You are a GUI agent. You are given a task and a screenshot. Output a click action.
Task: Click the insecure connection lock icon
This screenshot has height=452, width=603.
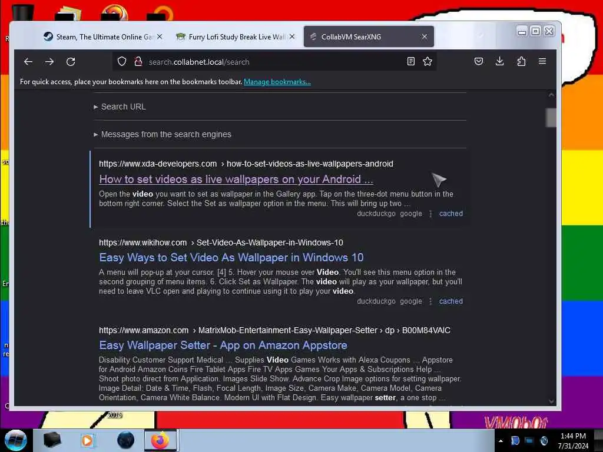pos(138,61)
